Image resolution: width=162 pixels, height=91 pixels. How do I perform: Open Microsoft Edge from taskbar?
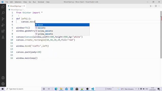pyautogui.click(x=56, y=89)
